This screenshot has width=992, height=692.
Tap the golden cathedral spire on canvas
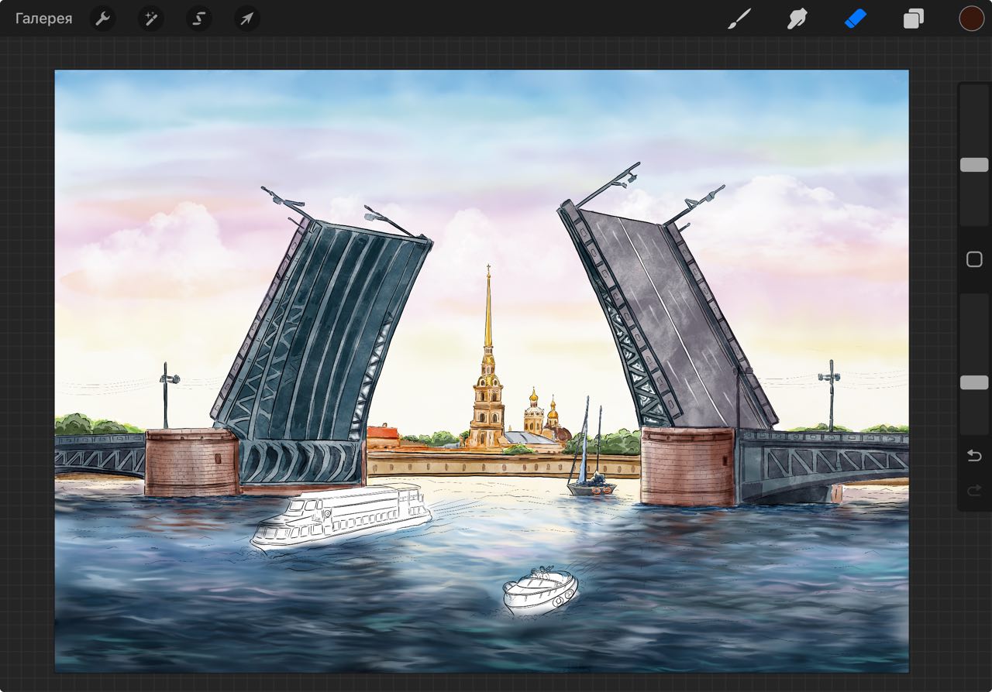[x=488, y=325]
